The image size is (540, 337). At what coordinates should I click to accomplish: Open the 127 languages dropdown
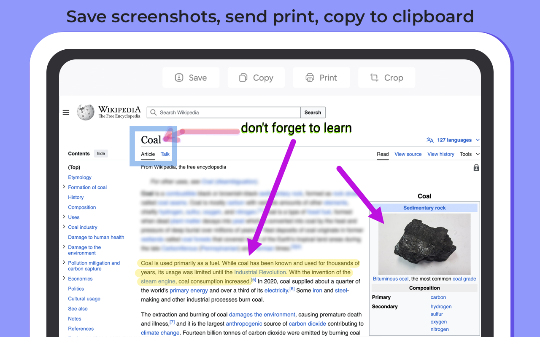click(x=458, y=140)
